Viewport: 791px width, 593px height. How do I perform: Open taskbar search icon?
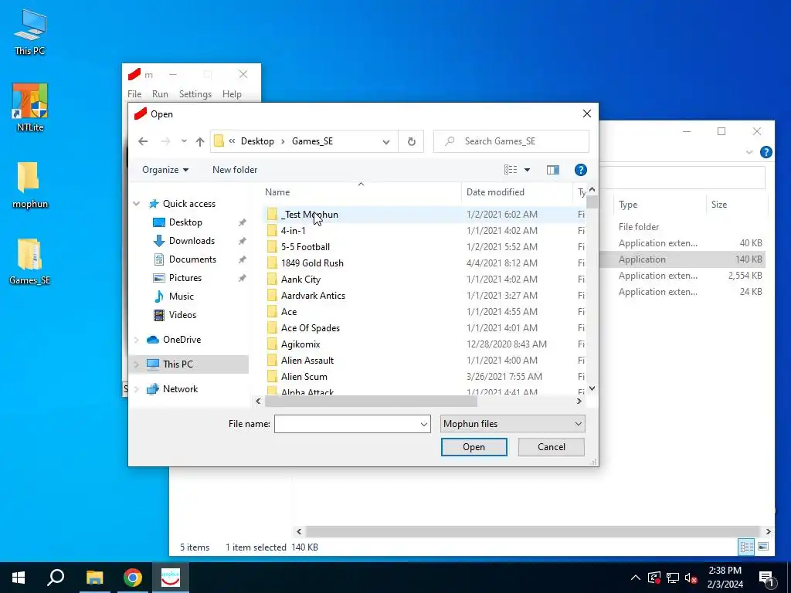point(56,578)
